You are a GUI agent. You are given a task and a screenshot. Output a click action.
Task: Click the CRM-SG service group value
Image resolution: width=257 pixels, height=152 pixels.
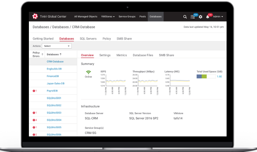point(90,133)
